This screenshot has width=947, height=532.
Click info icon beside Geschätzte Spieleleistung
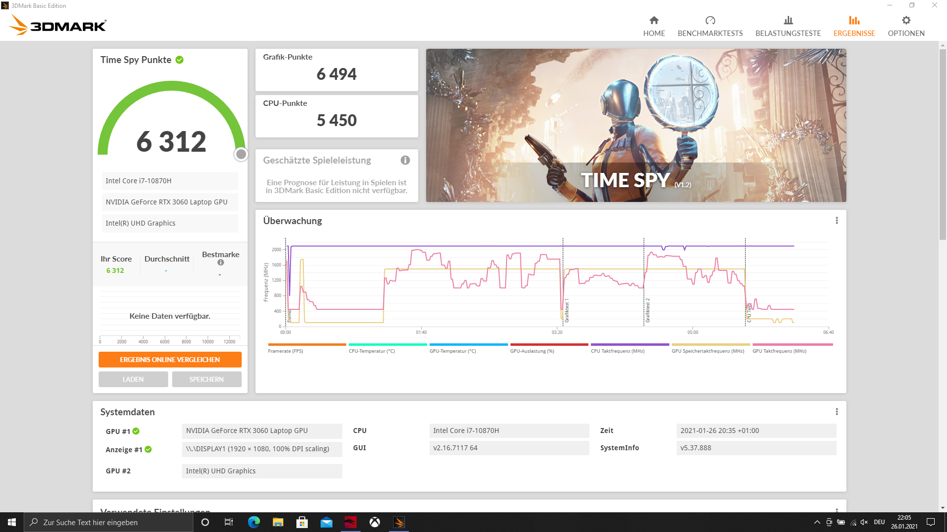pos(405,160)
